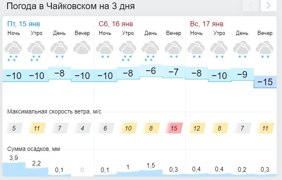The height and width of the screenshot is (180, 282).
Task: Click Saturday morning snow cloud icon
Action: coord(128,51)
